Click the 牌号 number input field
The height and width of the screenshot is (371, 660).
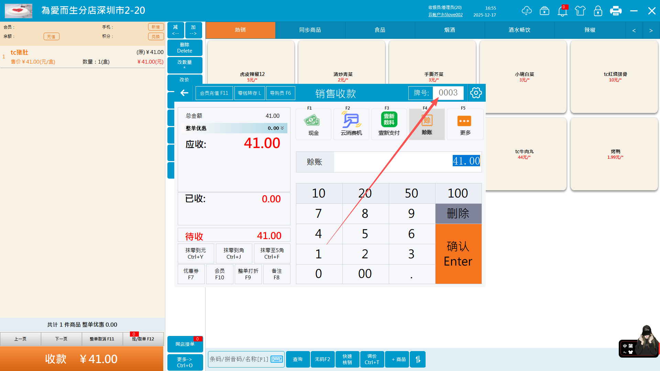[x=448, y=93]
